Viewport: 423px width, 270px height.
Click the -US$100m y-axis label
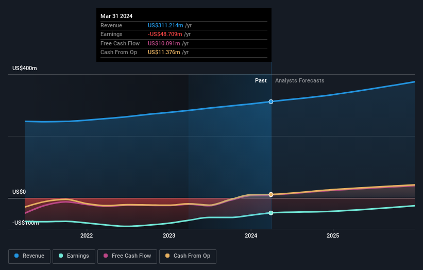click(26, 223)
